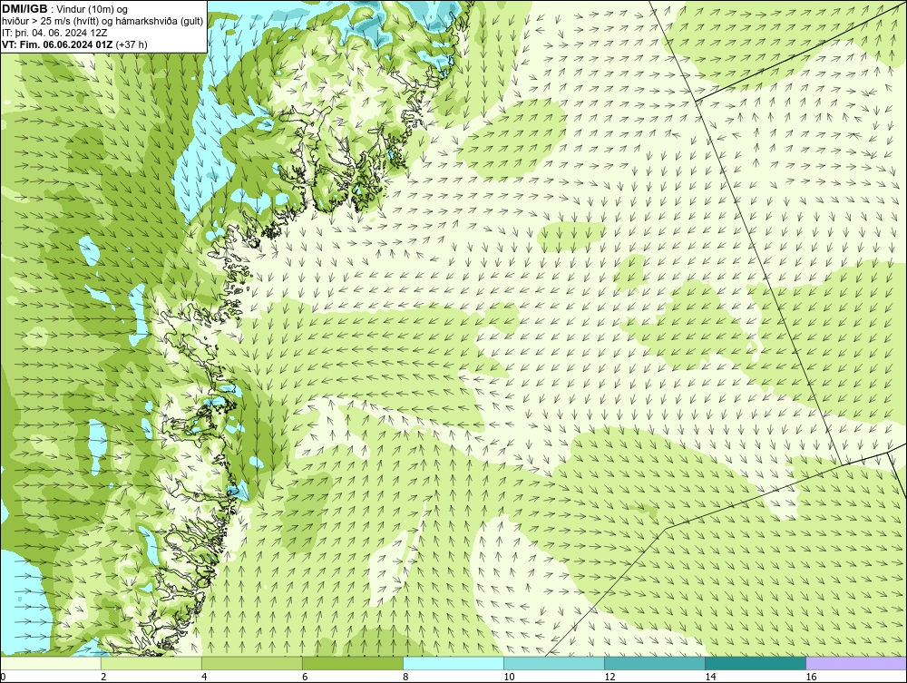Click the 6-8 m/s dark green legend swatch
The width and height of the screenshot is (907, 683).
click(x=352, y=663)
